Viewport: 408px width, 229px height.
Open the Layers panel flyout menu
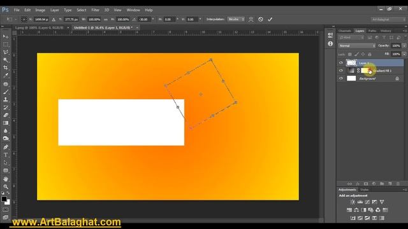coord(405,31)
